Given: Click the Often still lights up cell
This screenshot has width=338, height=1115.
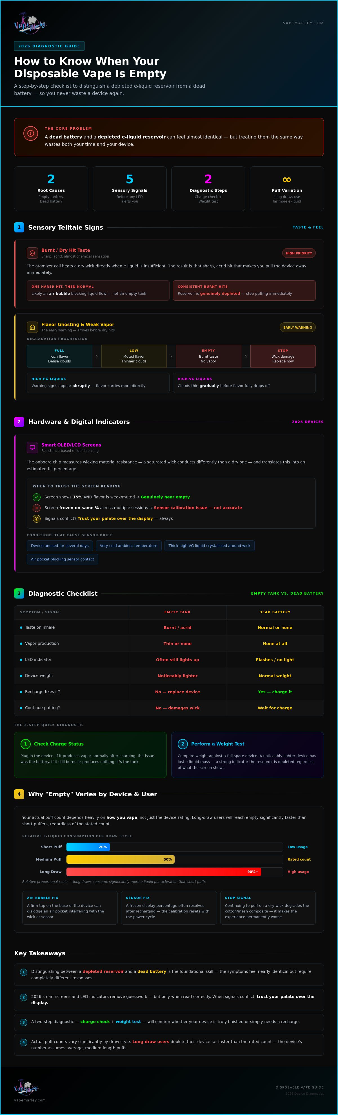Looking at the screenshot, I should (177, 660).
